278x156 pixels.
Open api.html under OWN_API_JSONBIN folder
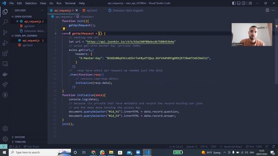tap(27, 45)
